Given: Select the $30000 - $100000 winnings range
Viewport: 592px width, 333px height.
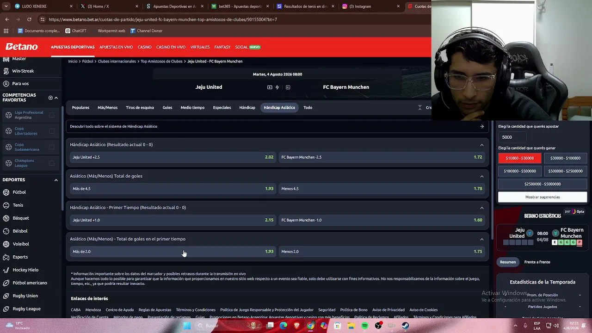Looking at the screenshot, I should point(565,158).
